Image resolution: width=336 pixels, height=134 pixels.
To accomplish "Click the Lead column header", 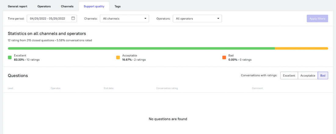I will (x=10, y=88).
